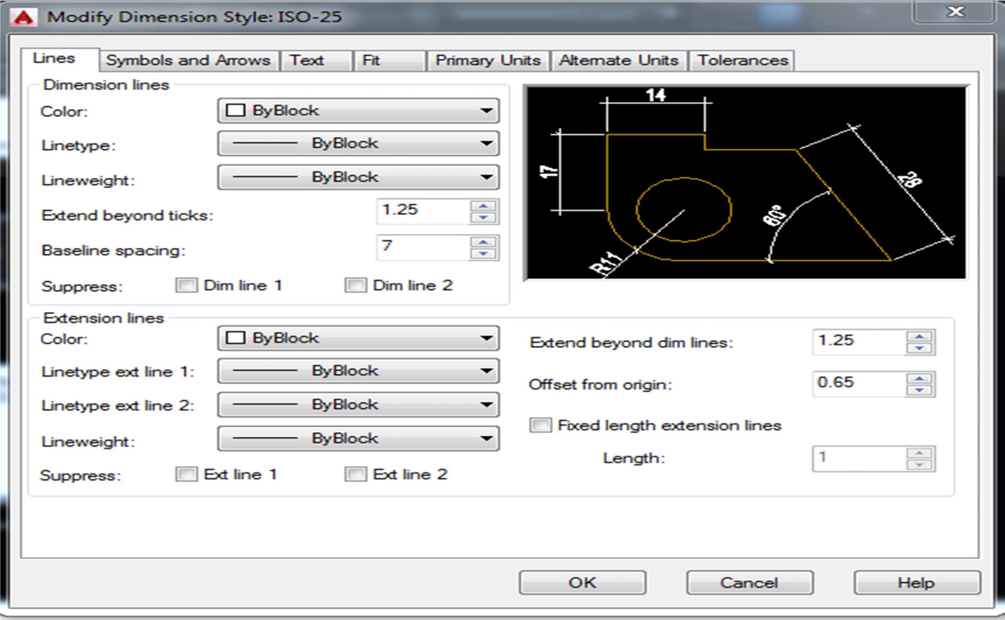Click the AutoCAD logo icon in title bar
The width and height of the screenshot is (1005, 620).
coord(24,17)
